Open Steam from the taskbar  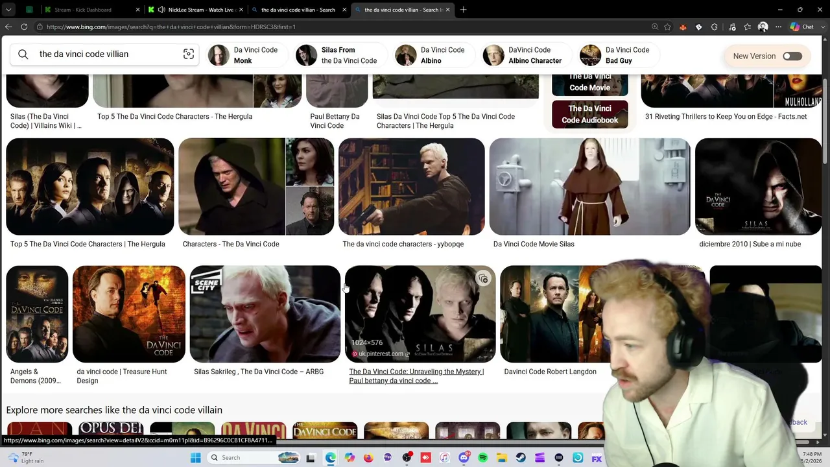tap(521, 458)
